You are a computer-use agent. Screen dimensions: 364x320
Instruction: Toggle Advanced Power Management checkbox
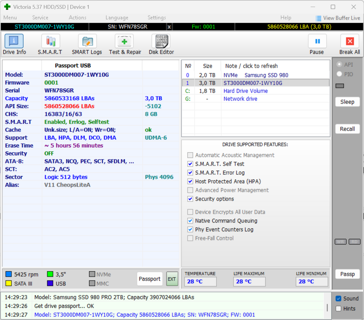point(190,190)
